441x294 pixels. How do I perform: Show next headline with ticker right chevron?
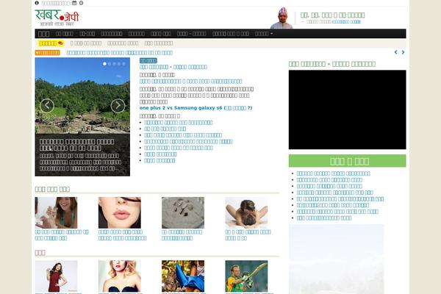[403, 52]
